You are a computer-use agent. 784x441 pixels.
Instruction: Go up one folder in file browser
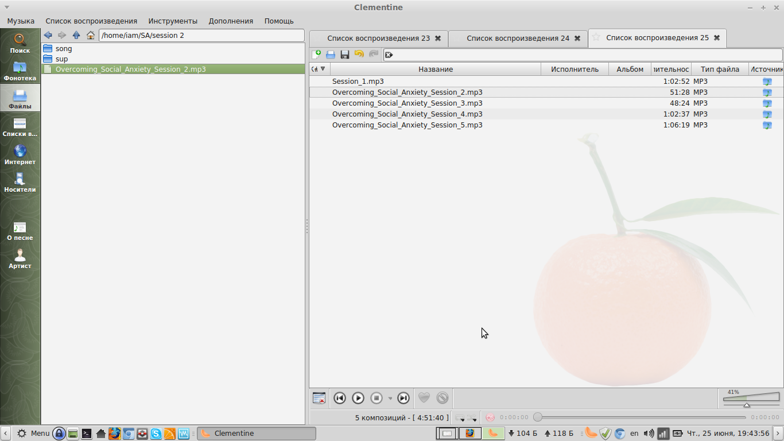pos(76,36)
